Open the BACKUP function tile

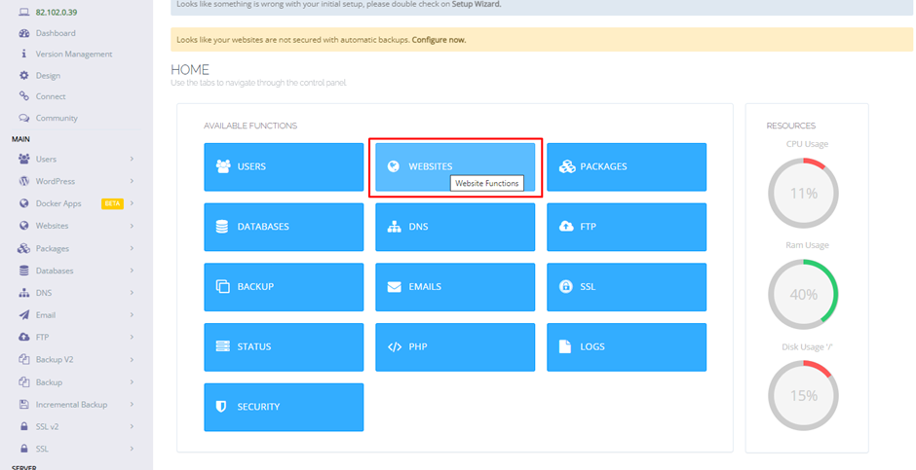click(284, 287)
